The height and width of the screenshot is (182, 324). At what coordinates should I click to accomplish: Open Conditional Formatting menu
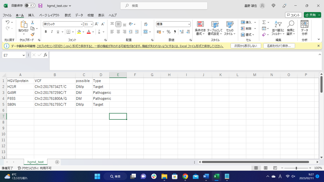(200, 28)
